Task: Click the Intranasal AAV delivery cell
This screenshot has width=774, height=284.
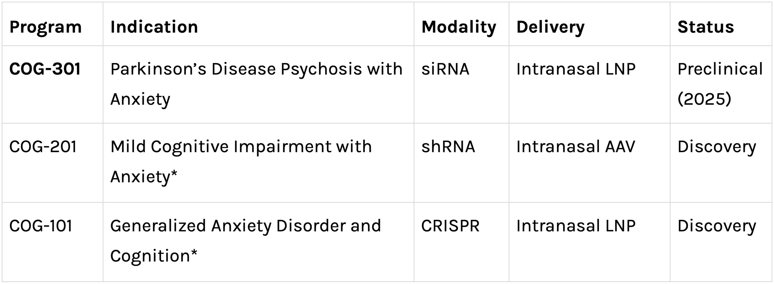Action: pyautogui.click(x=590, y=163)
